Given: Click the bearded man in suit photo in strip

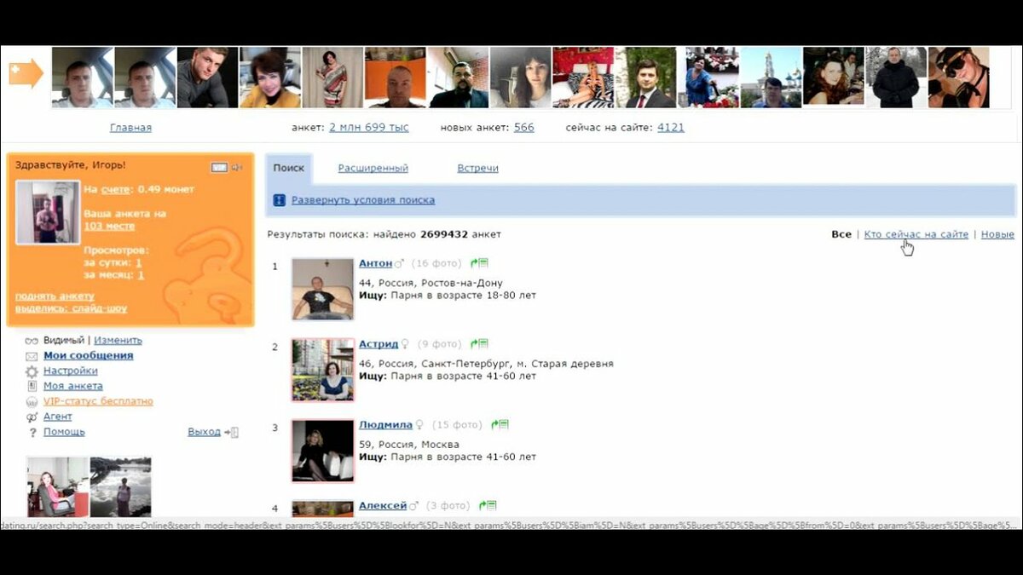Looking at the screenshot, I should click(x=459, y=77).
